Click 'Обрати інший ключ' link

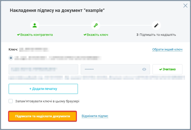coord(167,50)
